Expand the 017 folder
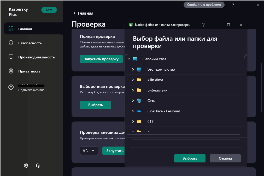The image size is (264, 176). (133, 122)
